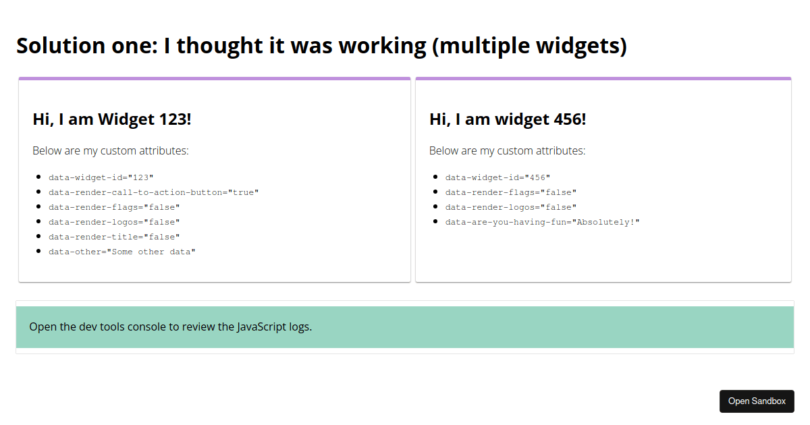Click the data-render-title="false" list item
810x425 pixels.
coord(114,237)
